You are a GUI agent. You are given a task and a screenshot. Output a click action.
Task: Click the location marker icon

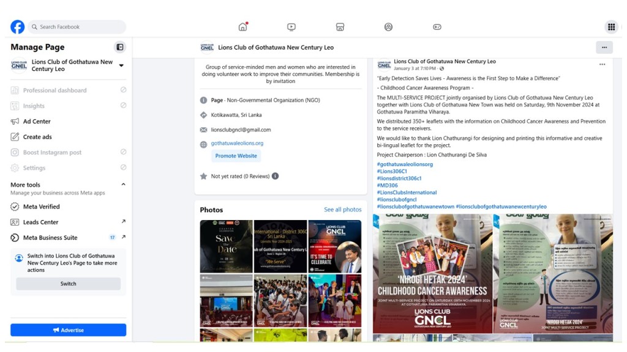(203, 115)
